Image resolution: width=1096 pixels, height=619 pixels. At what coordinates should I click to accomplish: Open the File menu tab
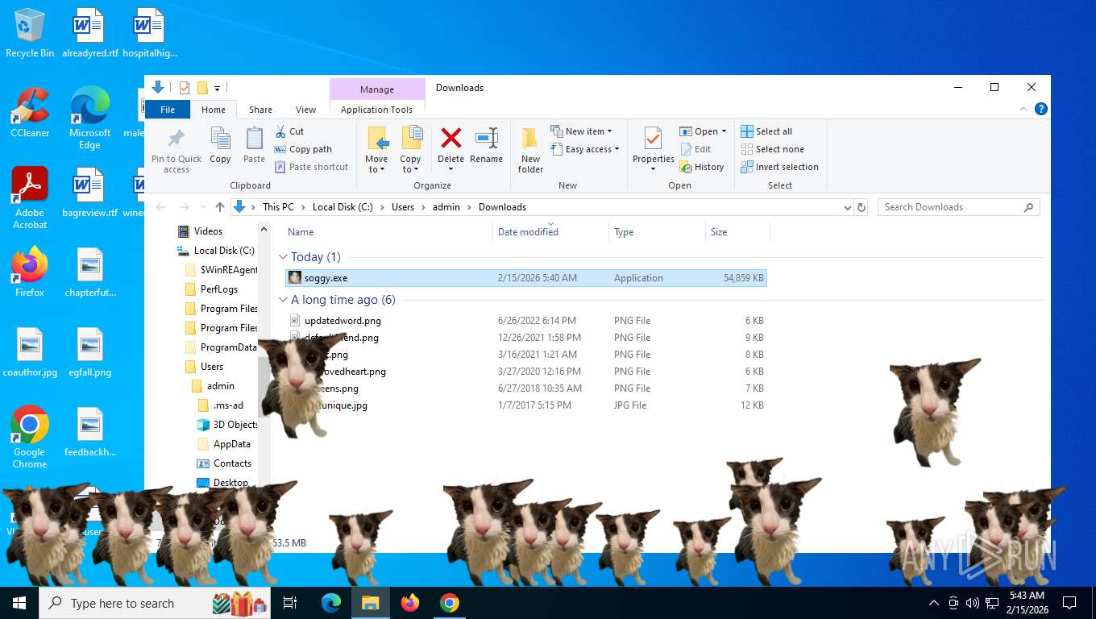coord(168,110)
